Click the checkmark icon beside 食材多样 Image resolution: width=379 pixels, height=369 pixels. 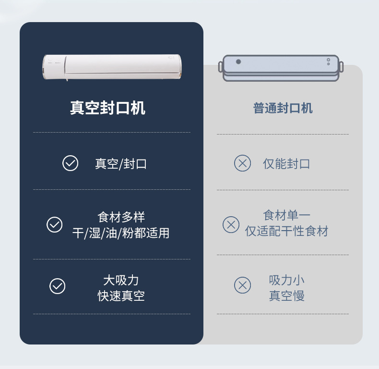(x=54, y=225)
